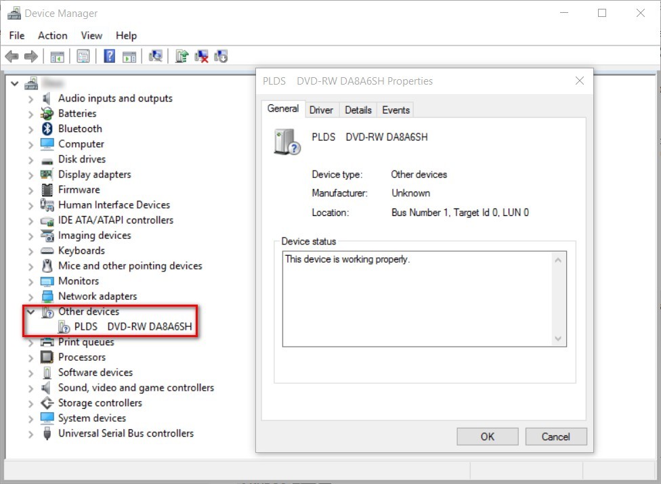Image resolution: width=661 pixels, height=484 pixels.
Task: Expand the IDE ATA/ATAPI controllers node
Action: [x=30, y=221]
